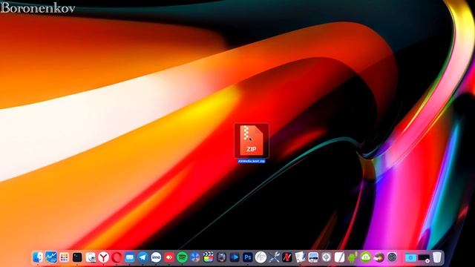Open the green cloud download app
Image resolution: width=475 pixels, height=267 pixels.
pyautogui.click(x=366, y=257)
